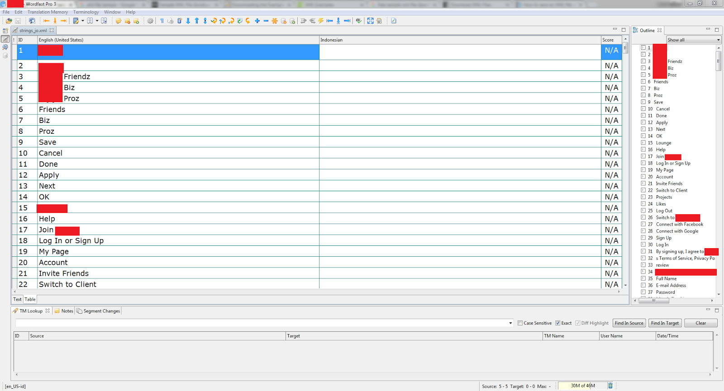
Task: Click the blue left arrow with bar icon
Action: coord(329,21)
